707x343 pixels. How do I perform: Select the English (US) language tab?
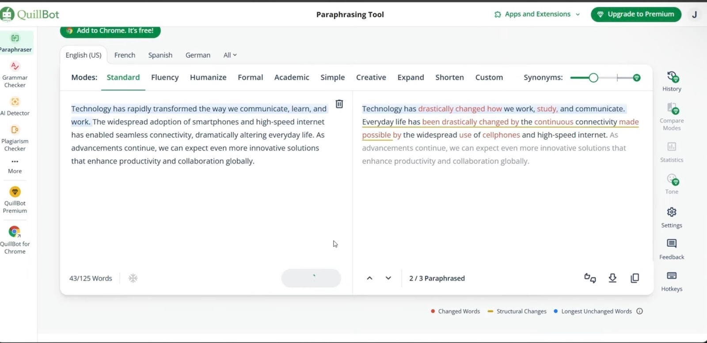(x=84, y=55)
